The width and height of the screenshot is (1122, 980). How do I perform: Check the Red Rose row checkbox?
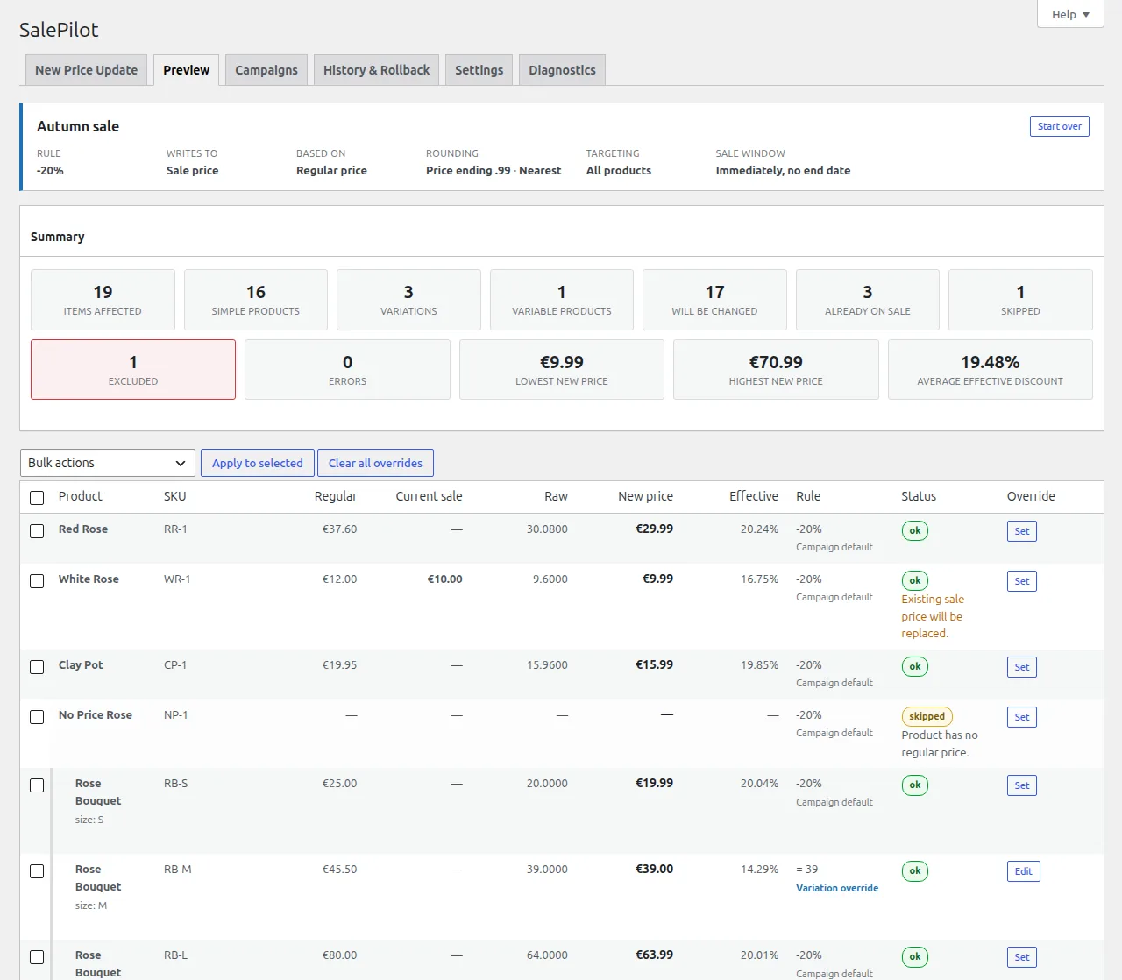click(x=37, y=531)
